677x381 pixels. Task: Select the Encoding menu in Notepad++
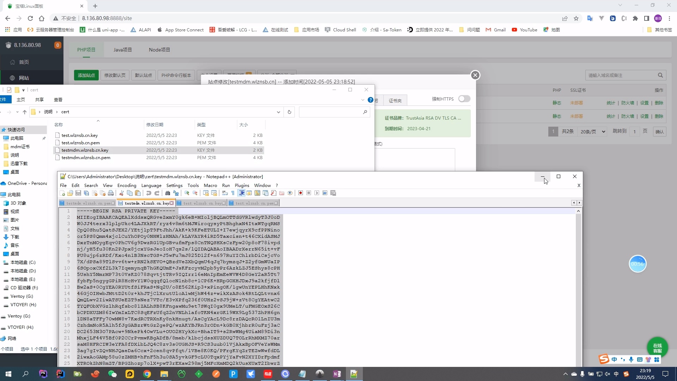[127, 185]
